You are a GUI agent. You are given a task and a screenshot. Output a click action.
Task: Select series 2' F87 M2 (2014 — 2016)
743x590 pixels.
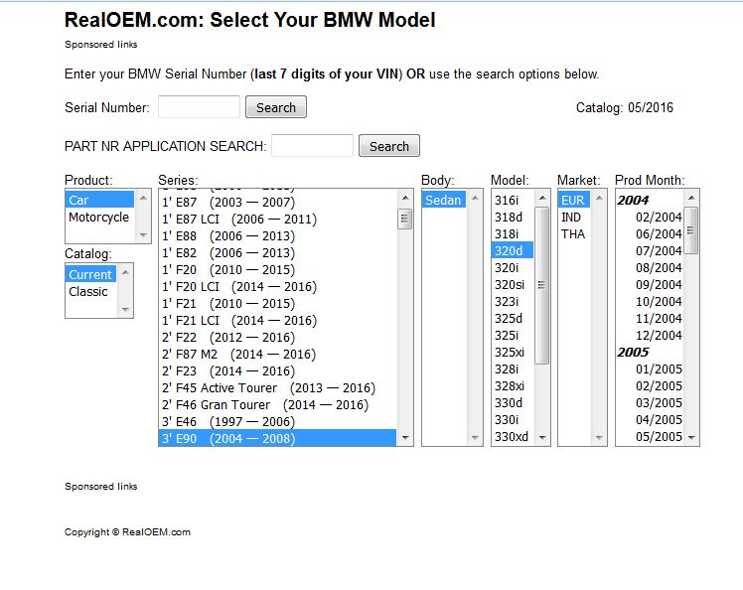pyautogui.click(x=277, y=354)
